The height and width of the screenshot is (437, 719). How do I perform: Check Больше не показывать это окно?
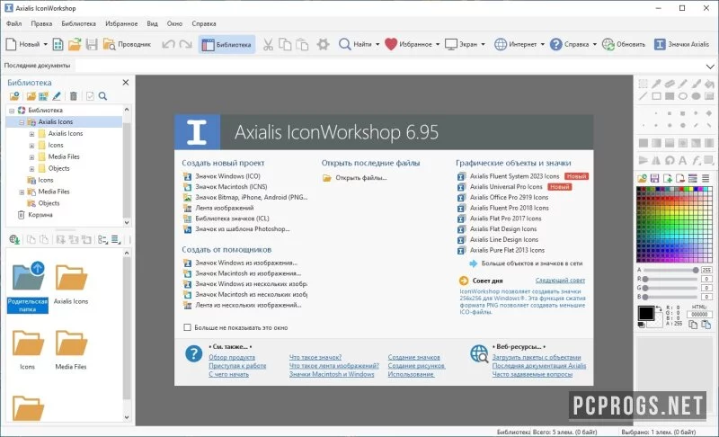(x=187, y=327)
